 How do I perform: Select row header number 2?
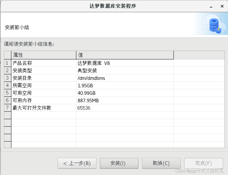[7, 70]
